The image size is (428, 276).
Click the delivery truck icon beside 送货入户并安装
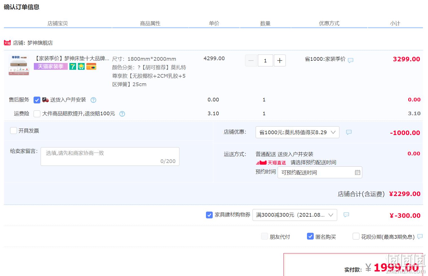(x=45, y=100)
